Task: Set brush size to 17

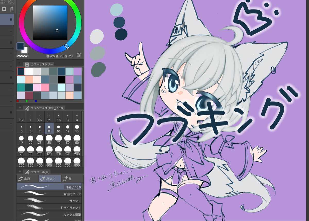Action: click(21, 140)
